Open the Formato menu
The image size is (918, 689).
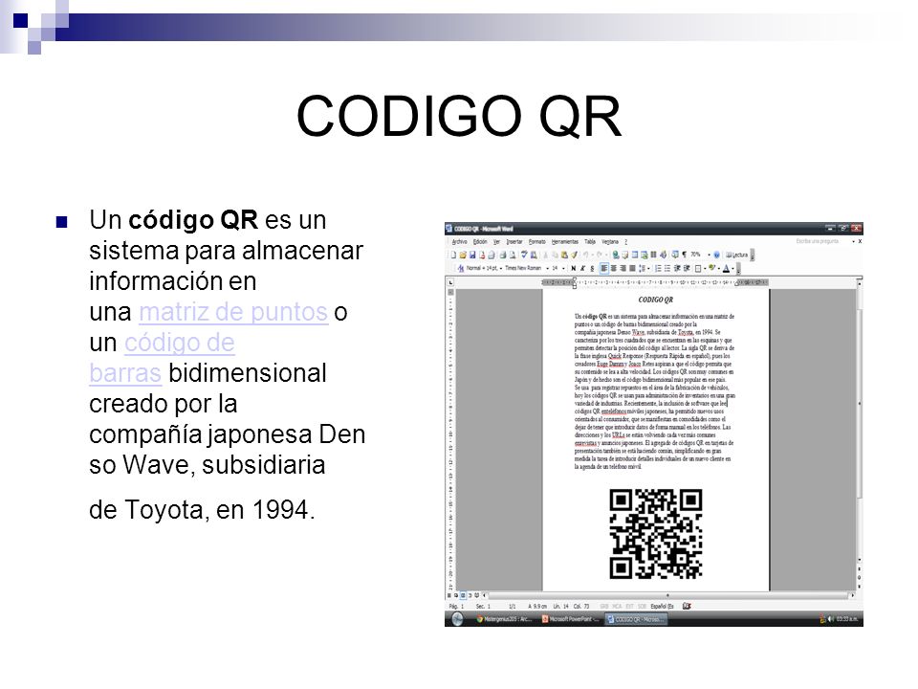(536, 242)
